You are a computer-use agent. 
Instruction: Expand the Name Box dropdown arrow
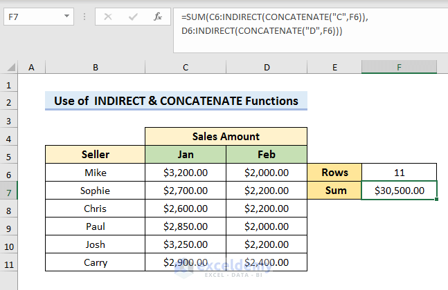[x=66, y=15]
